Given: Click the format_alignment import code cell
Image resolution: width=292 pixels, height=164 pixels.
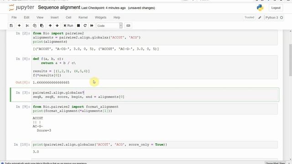Looking at the screenshot, I should (155, 109).
